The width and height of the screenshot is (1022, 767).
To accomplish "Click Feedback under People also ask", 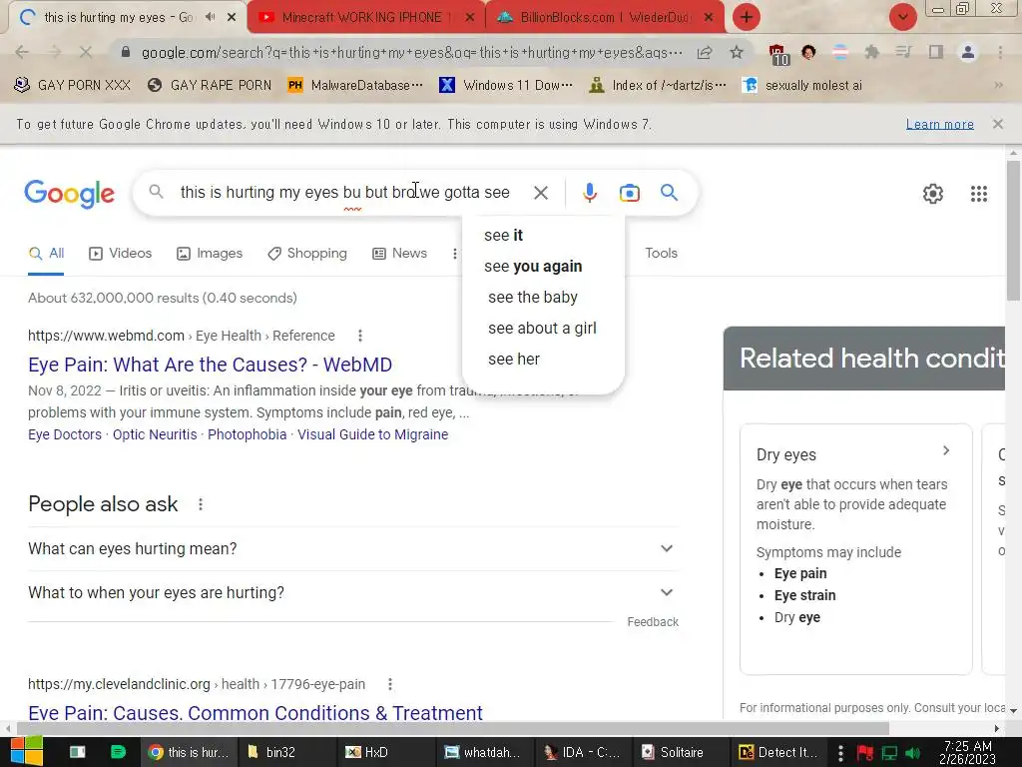I will coord(653,622).
